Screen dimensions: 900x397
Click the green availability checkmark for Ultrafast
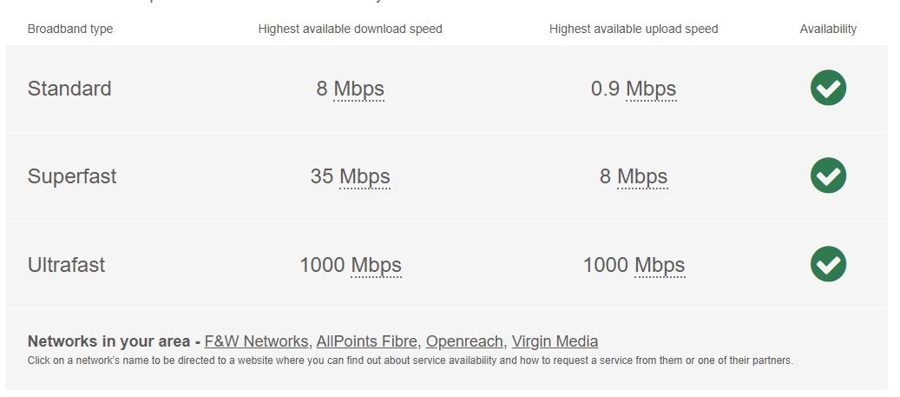(x=828, y=264)
